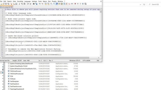Click the Save Recorded Macro icon

86,4
